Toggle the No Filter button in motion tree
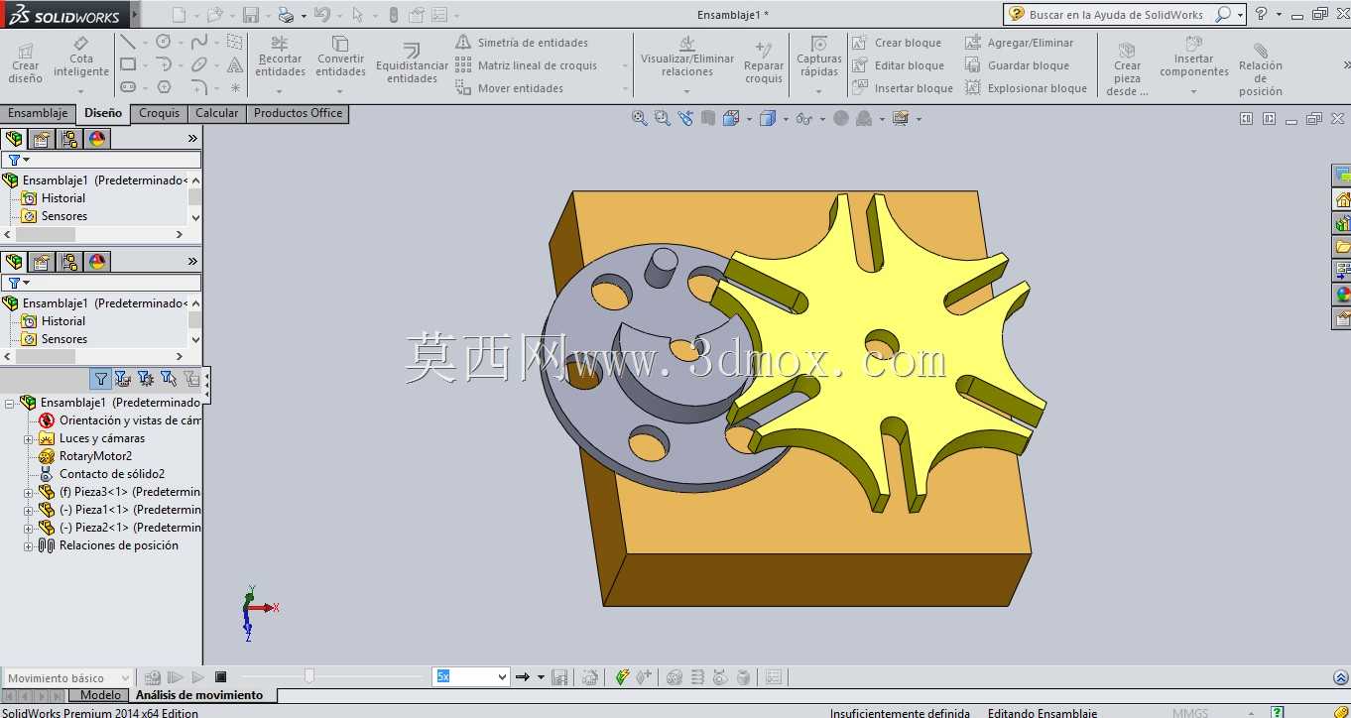 pyautogui.click(x=100, y=379)
